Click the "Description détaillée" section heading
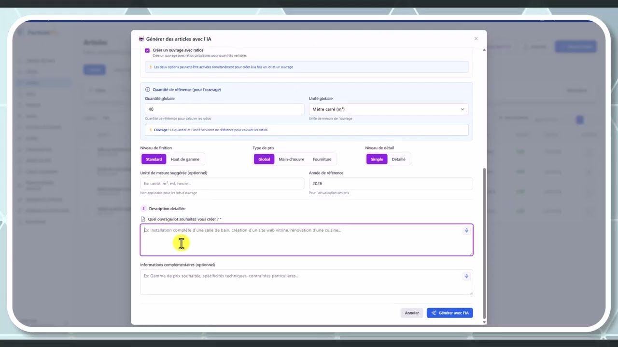This screenshot has height=347, width=618. (167, 209)
